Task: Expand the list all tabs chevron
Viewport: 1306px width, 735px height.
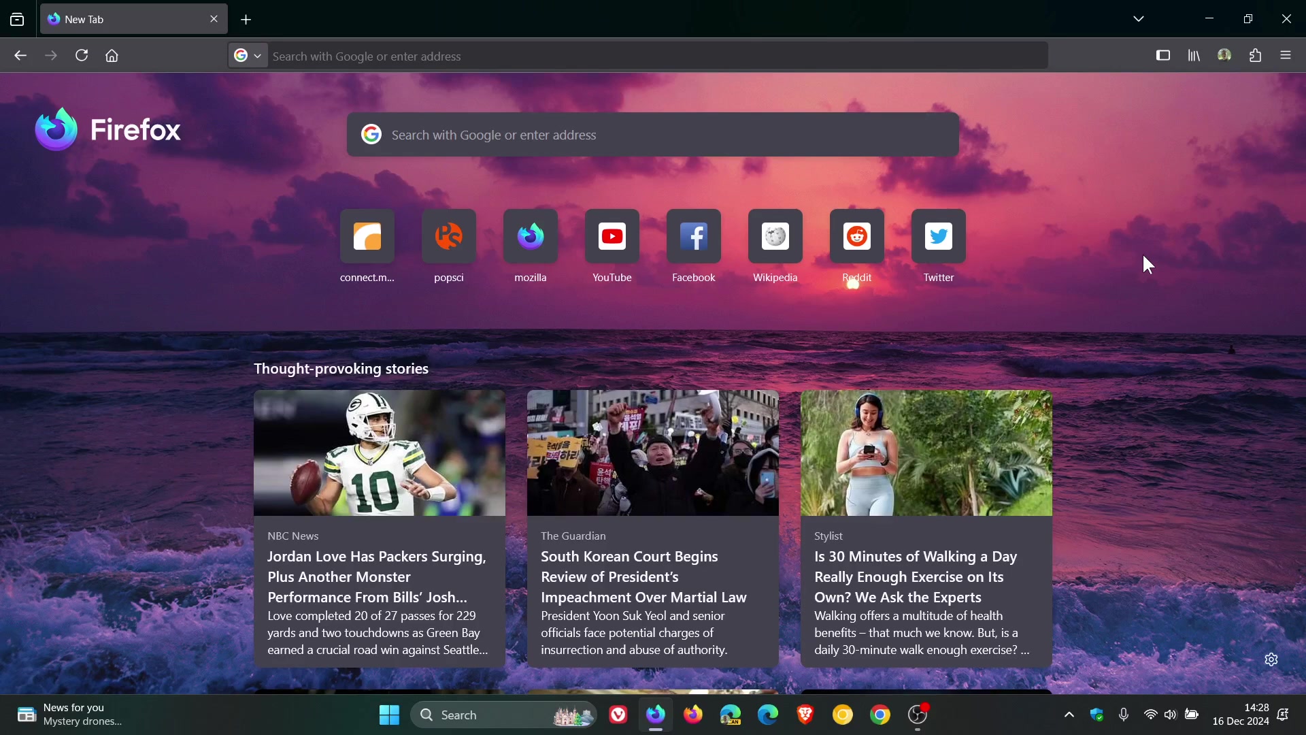Action: (x=1139, y=19)
